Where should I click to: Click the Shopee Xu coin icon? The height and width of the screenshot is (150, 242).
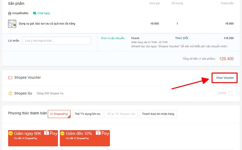[10, 93]
